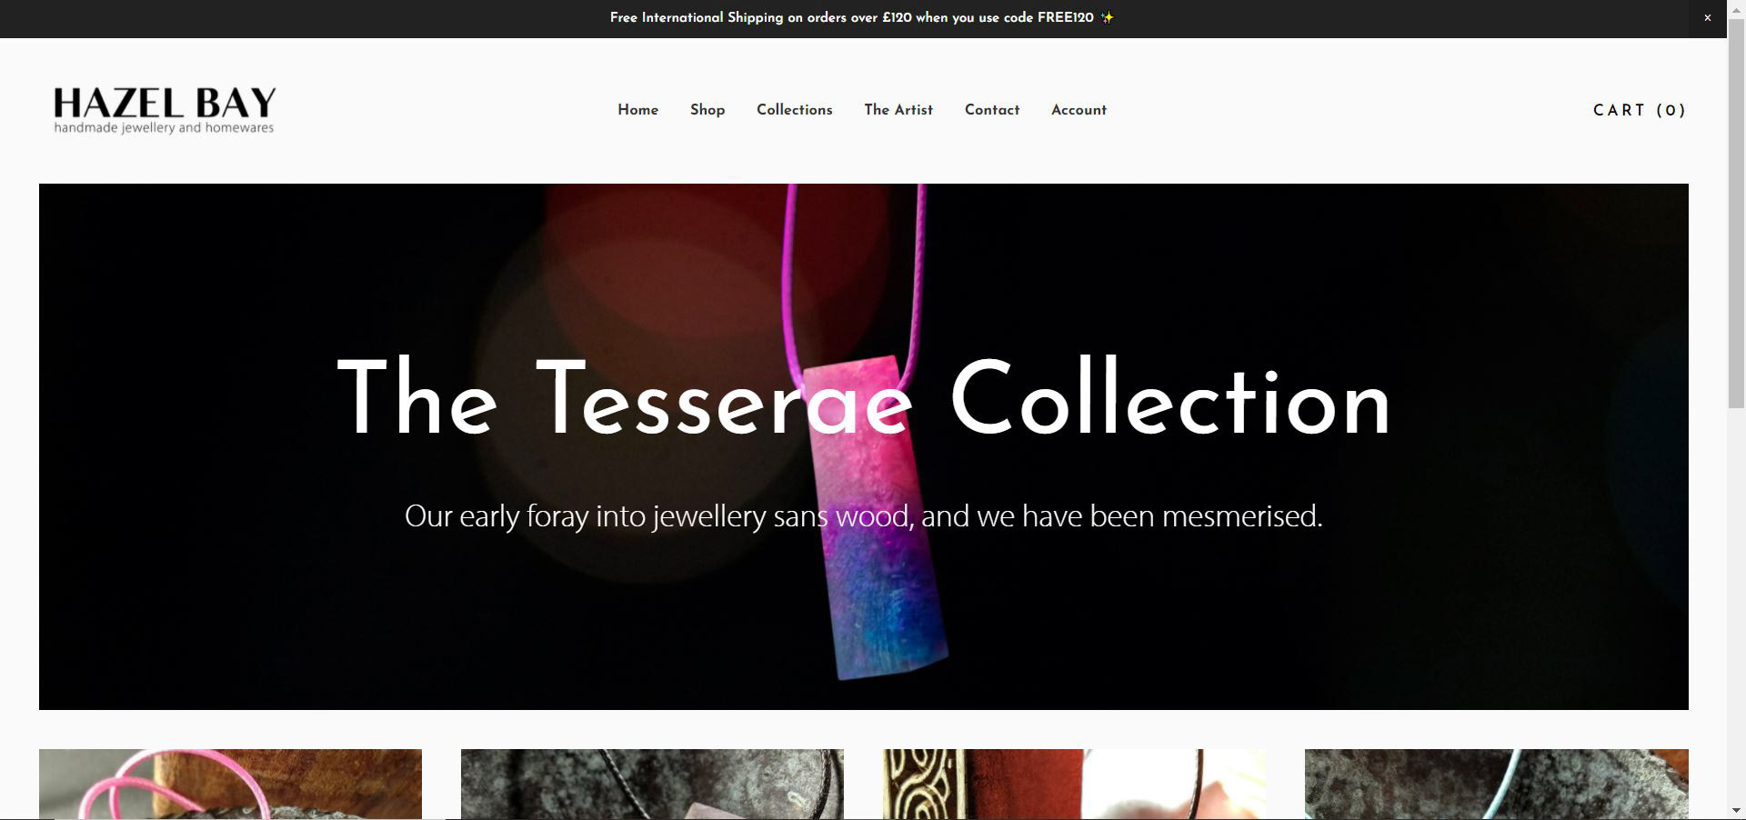Image resolution: width=1746 pixels, height=820 pixels.
Task: Open the third product thumbnail with carved wood
Action: coord(1074,784)
